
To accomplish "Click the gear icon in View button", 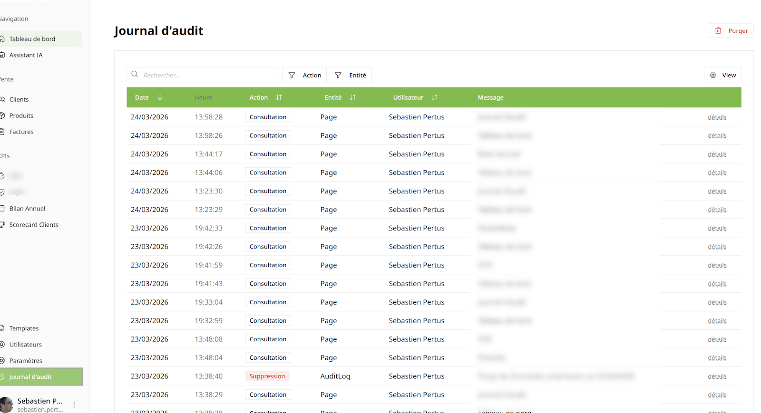I will [x=713, y=75].
